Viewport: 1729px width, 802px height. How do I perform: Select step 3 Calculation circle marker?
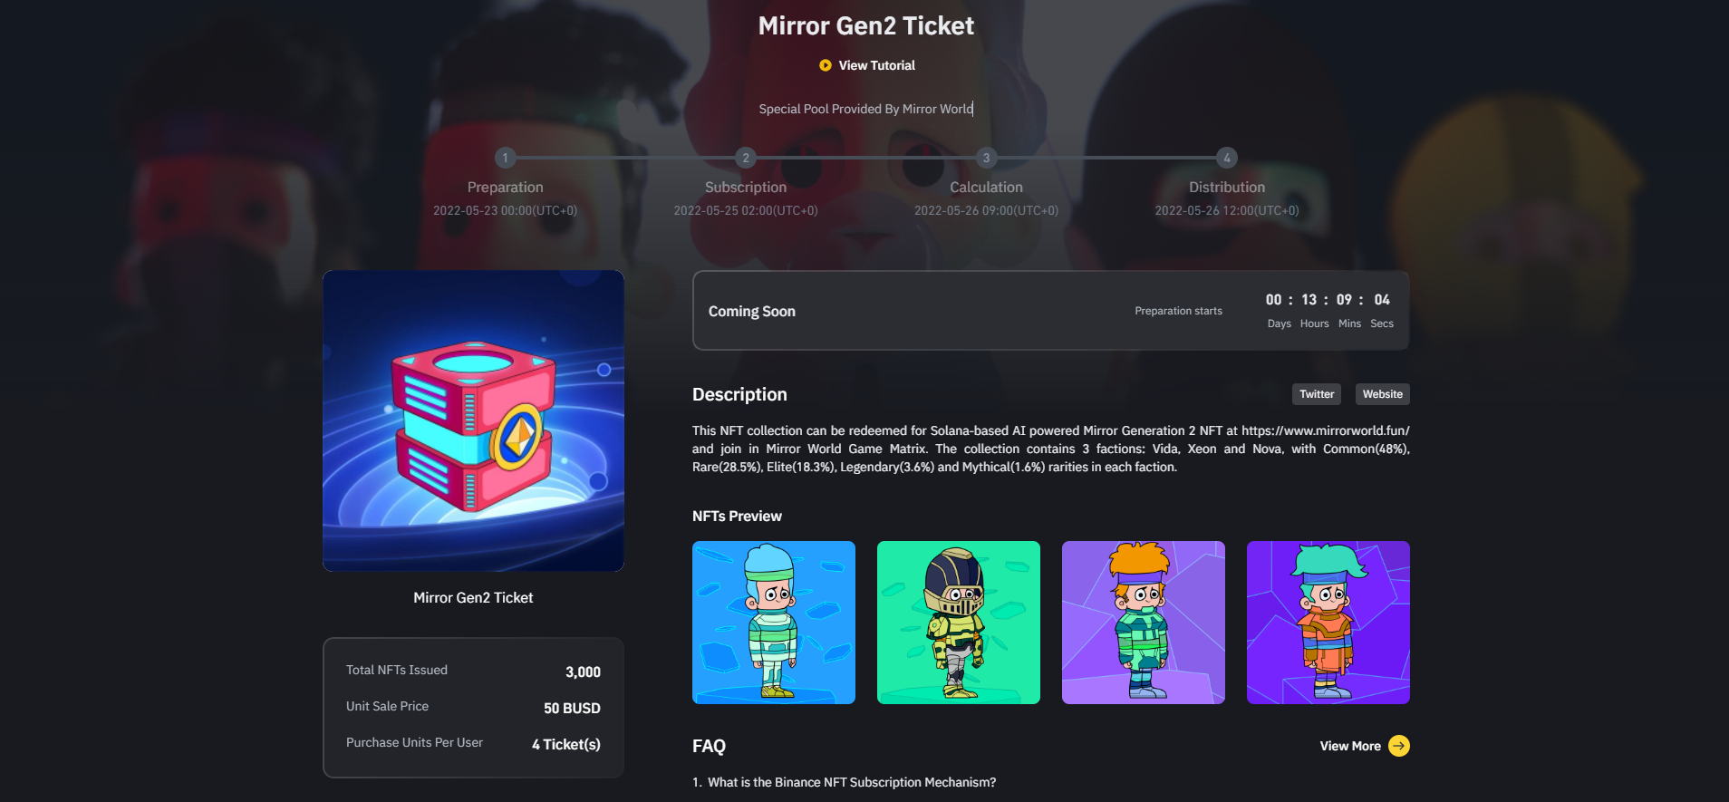click(987, 158)
